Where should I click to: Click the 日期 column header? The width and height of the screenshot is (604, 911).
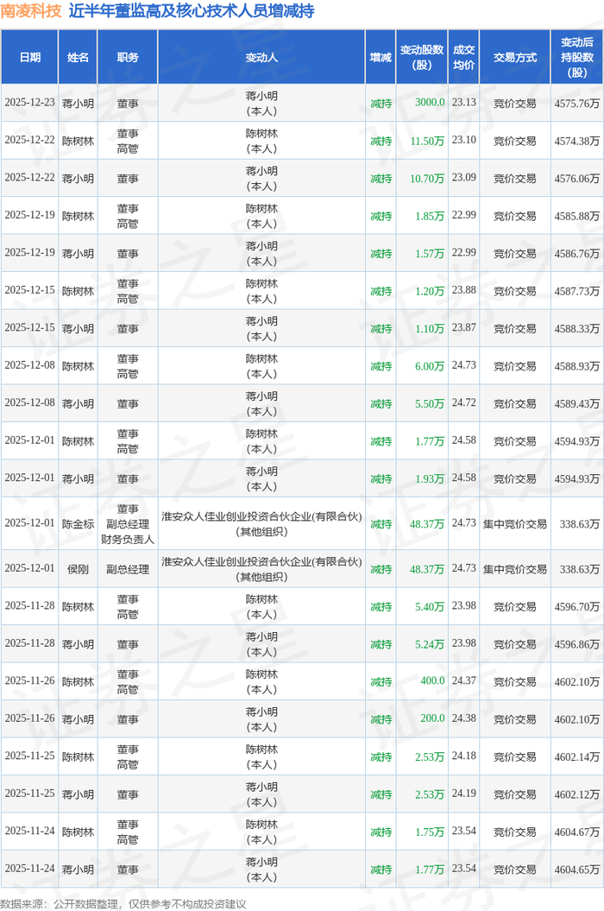tap(29, 57)
